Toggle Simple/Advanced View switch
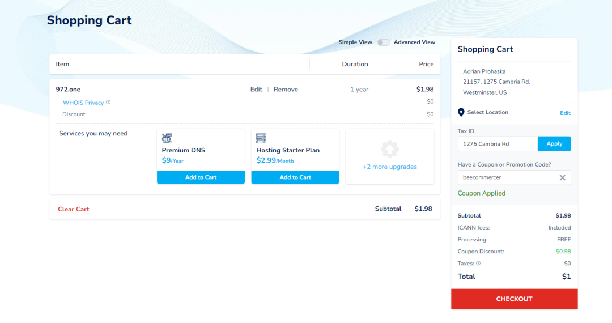The height and width of the screenshot is (323, 612). coord(384,42)
